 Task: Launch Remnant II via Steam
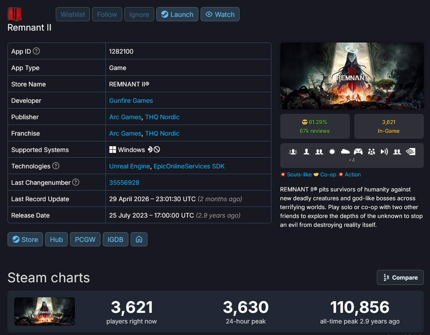177,14
